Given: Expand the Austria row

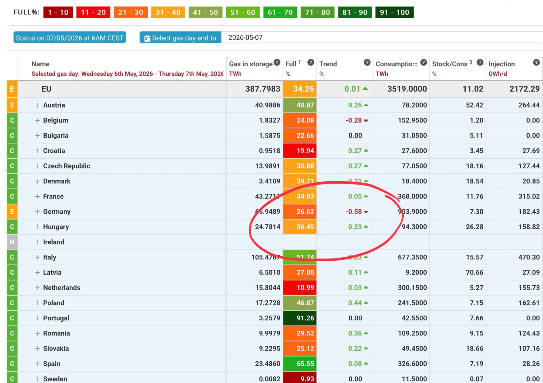Looking at the screenshot, I should 37,105.
